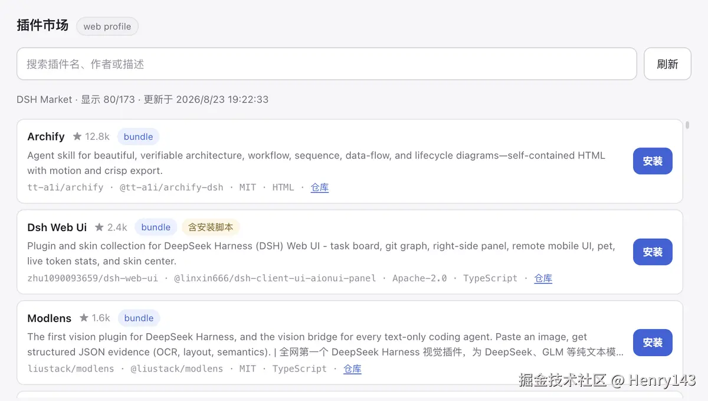
Task: Click the Archify plugin title
Action: [x=46, y=136]
